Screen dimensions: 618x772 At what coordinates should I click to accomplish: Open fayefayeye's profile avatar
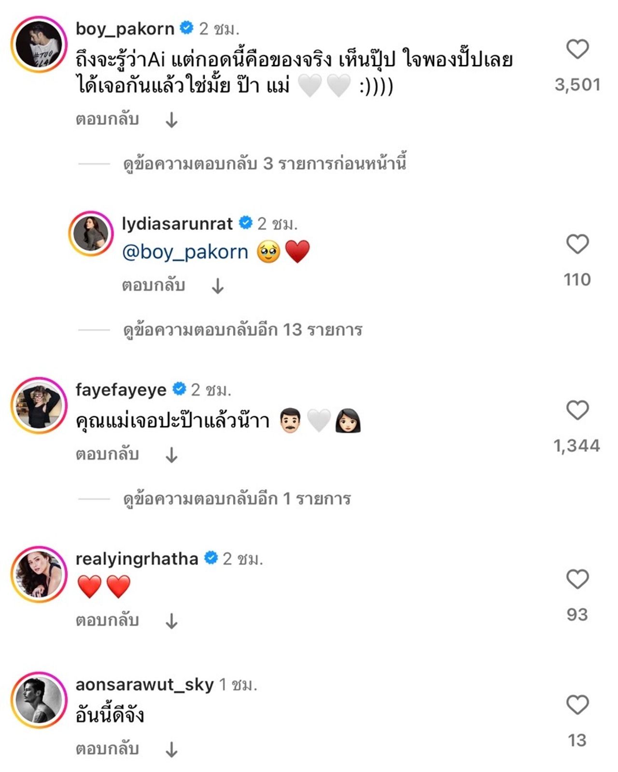pos(39,405)
